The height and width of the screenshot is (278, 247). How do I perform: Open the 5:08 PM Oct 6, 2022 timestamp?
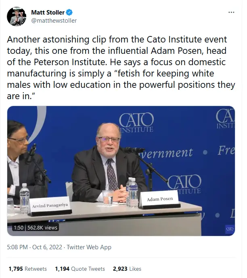34,247
